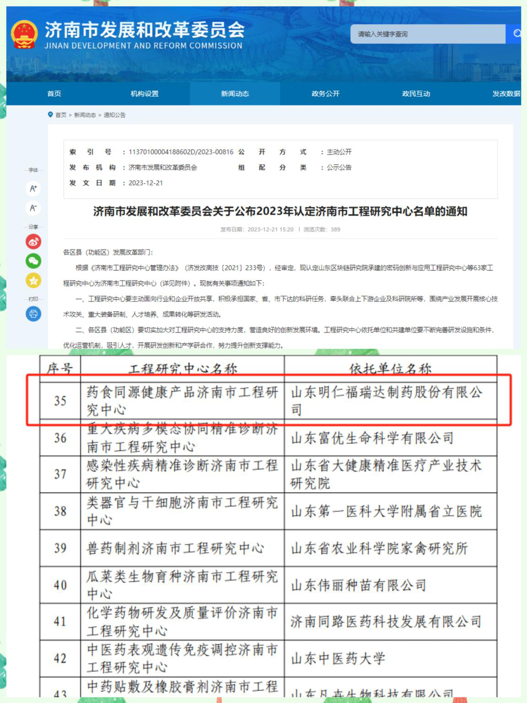527x703 pixels.
Task: Click the 首页 breadcrumb link
Action: [x=61, y=115]
